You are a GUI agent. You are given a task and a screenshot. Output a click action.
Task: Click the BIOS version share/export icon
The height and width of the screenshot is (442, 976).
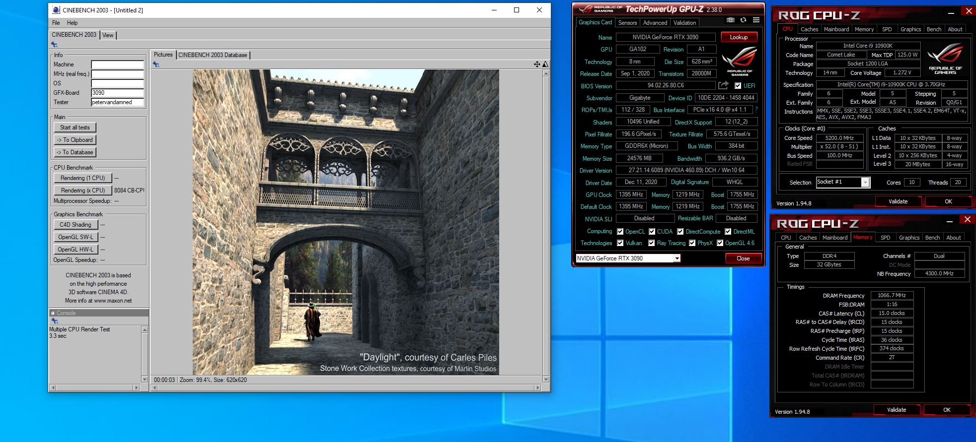pyautogui.click(x=724, y=85)
